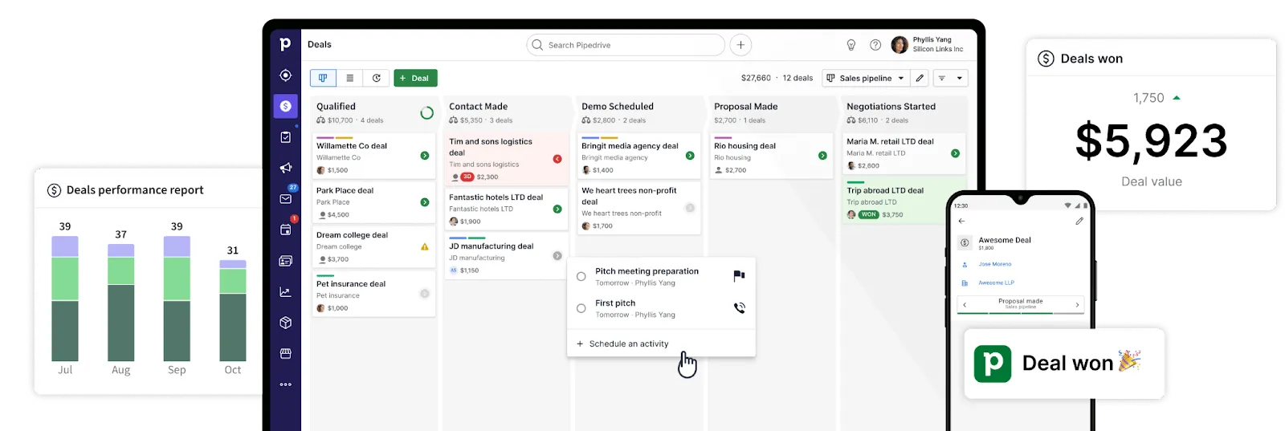Viewport: 1285px width, 431px height.
Task: Go to next stage on phone Proposal made selector
Action: coord(1078,304)
